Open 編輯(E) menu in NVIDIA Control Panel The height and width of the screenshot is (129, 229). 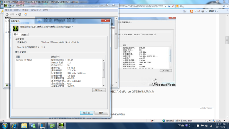[17, 10]
